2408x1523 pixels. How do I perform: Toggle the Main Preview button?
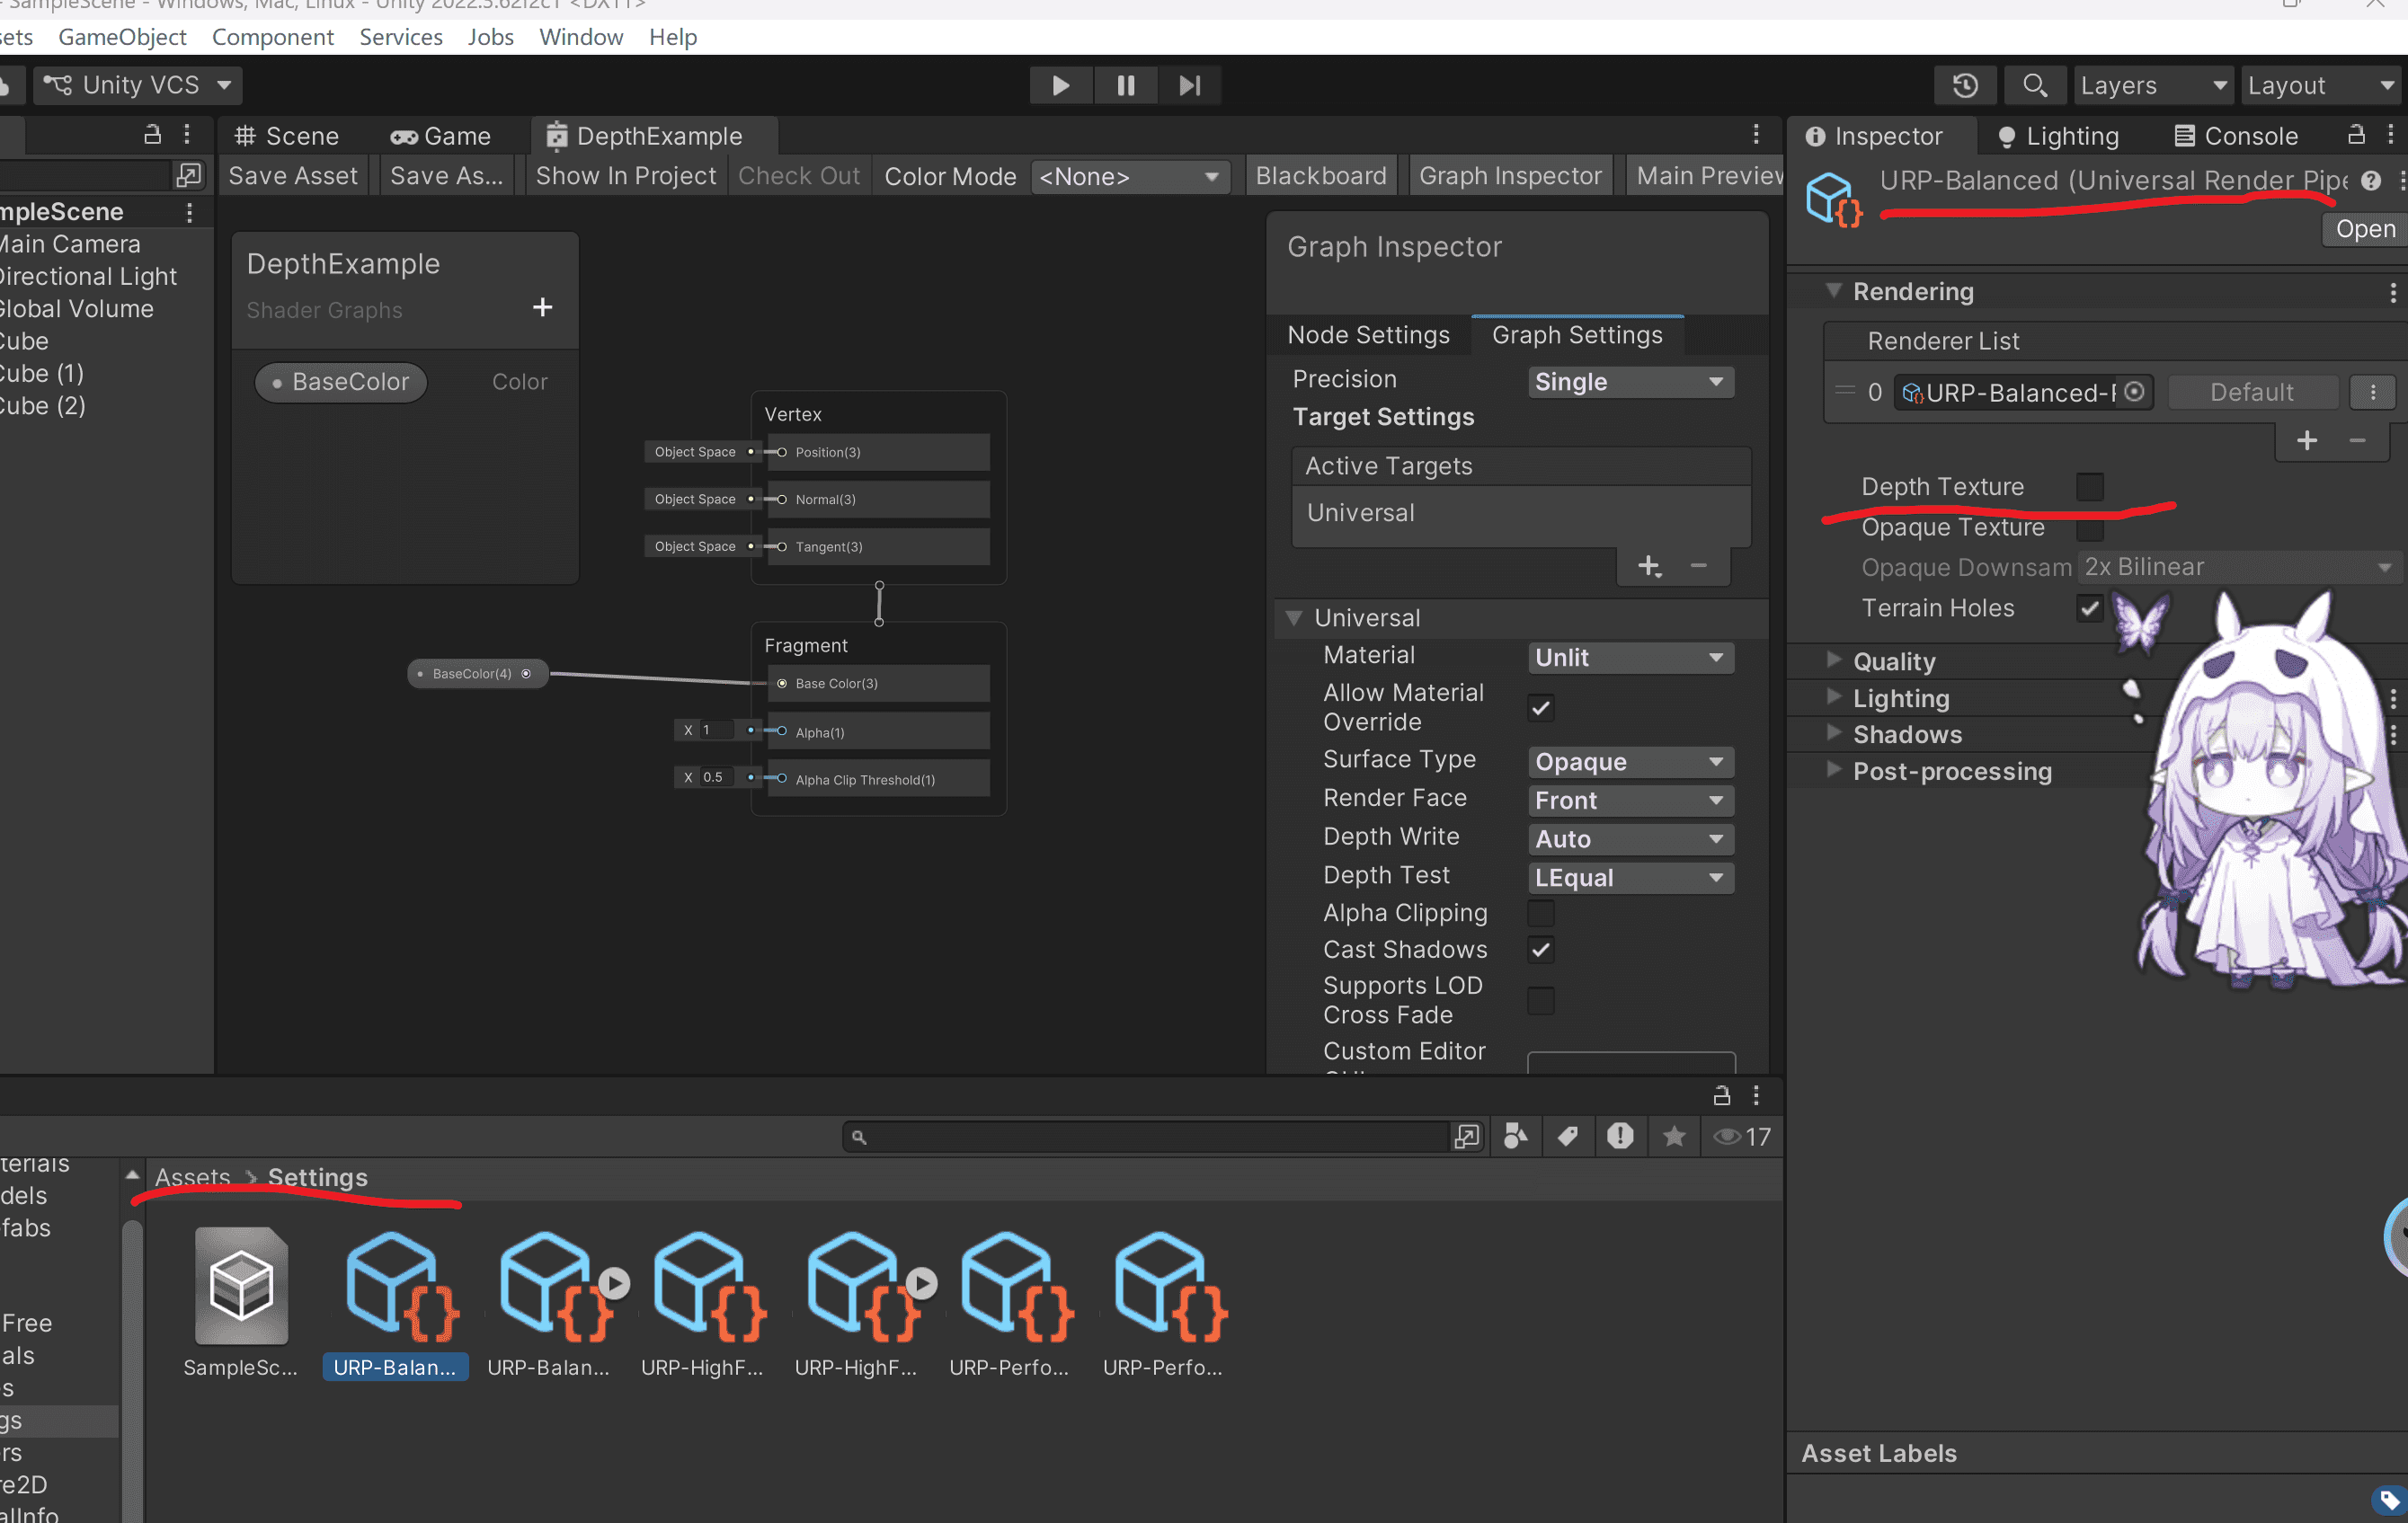(1708, 176)
